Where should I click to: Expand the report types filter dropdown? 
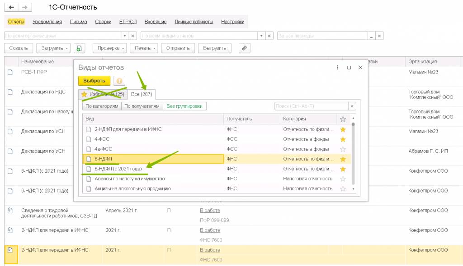(261, 36)
